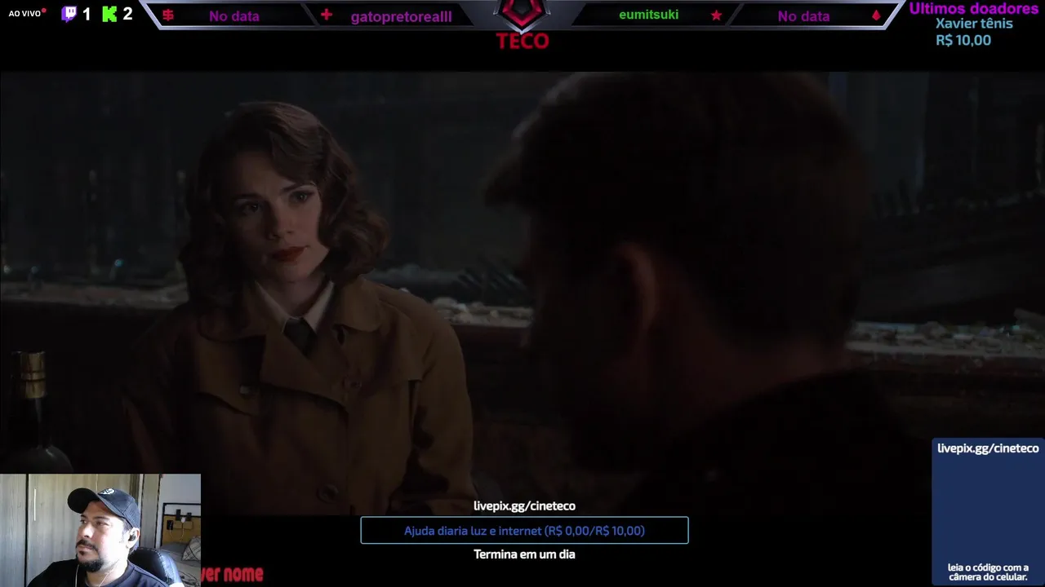Screen dimensions: 1045x587
Task: Click the R$ 10,00 donation amount
Action: point(963,40)
